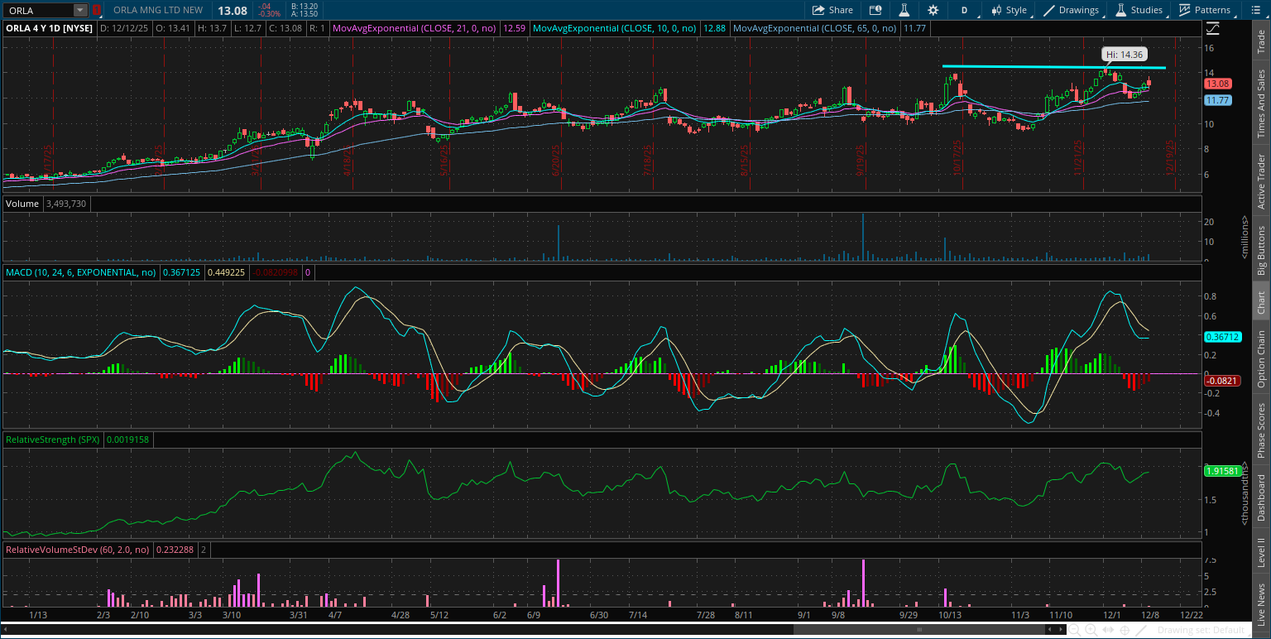
Task: Open the Patterns dropdown menu
Action: click(1205, 10)
